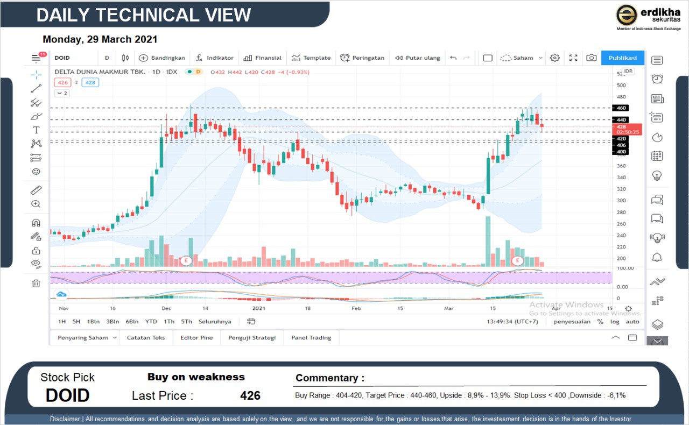Image resolution: width=689 pixels, height=425 pixels.
Task: Open the 'Editor Pine' tab
Action: (196, 338)
